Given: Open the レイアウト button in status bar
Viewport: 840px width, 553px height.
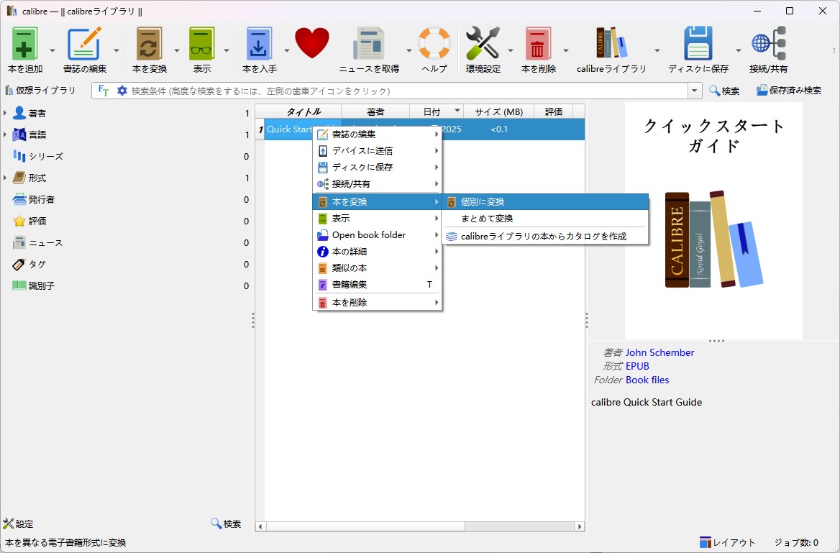Looking at the screenshot, I should (728, 543).
